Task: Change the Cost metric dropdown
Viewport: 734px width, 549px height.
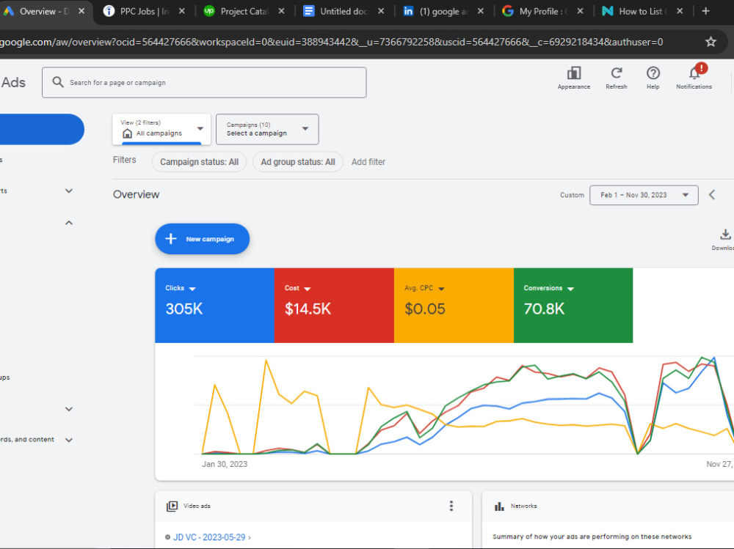Action: coord(307,289)
